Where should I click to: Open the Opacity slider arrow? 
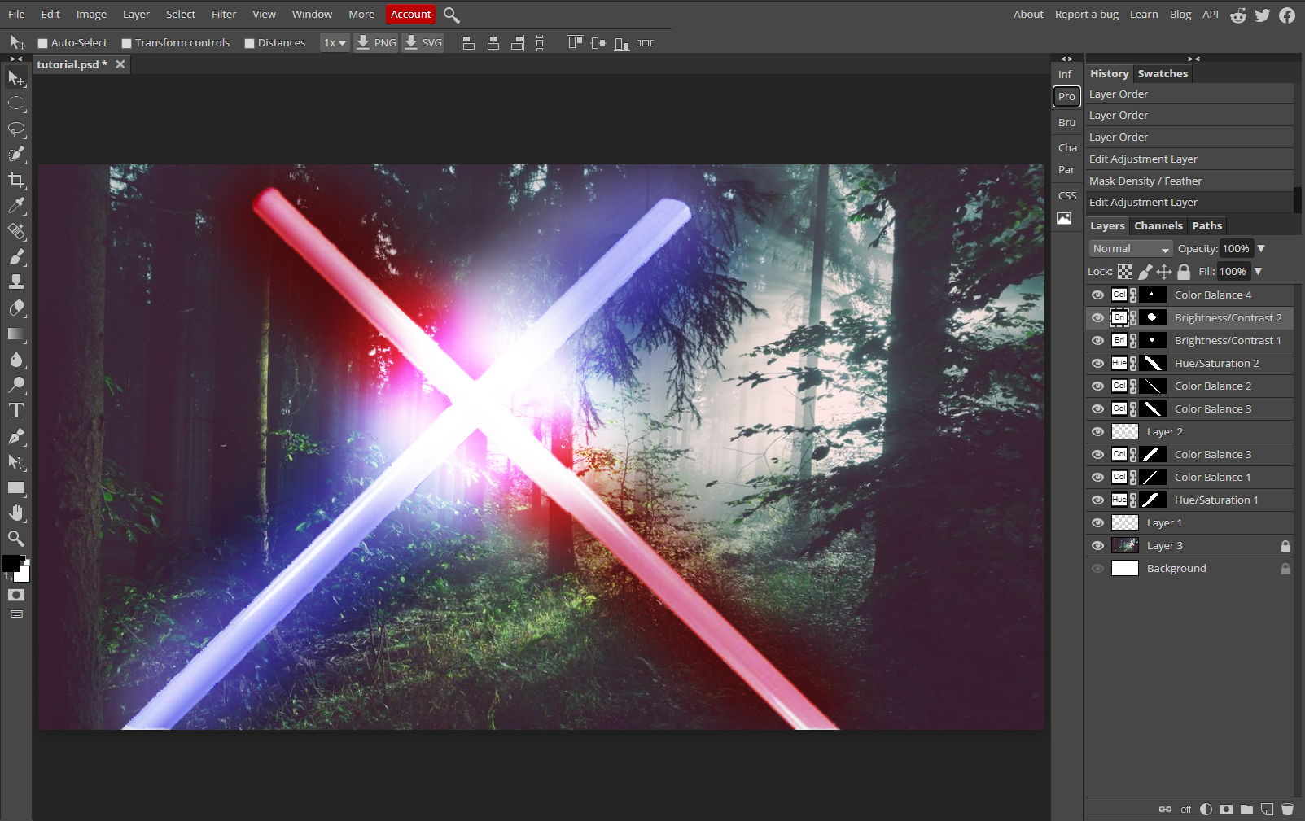(x=1261, y=249)
